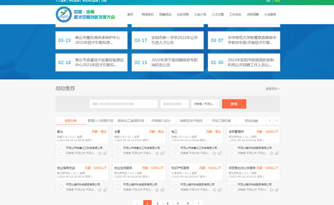Image resolution: width=334 pixels, height=205 pixels.
Task: Switch language to EN
Action: pyautogui.click(x=268, y=1)
